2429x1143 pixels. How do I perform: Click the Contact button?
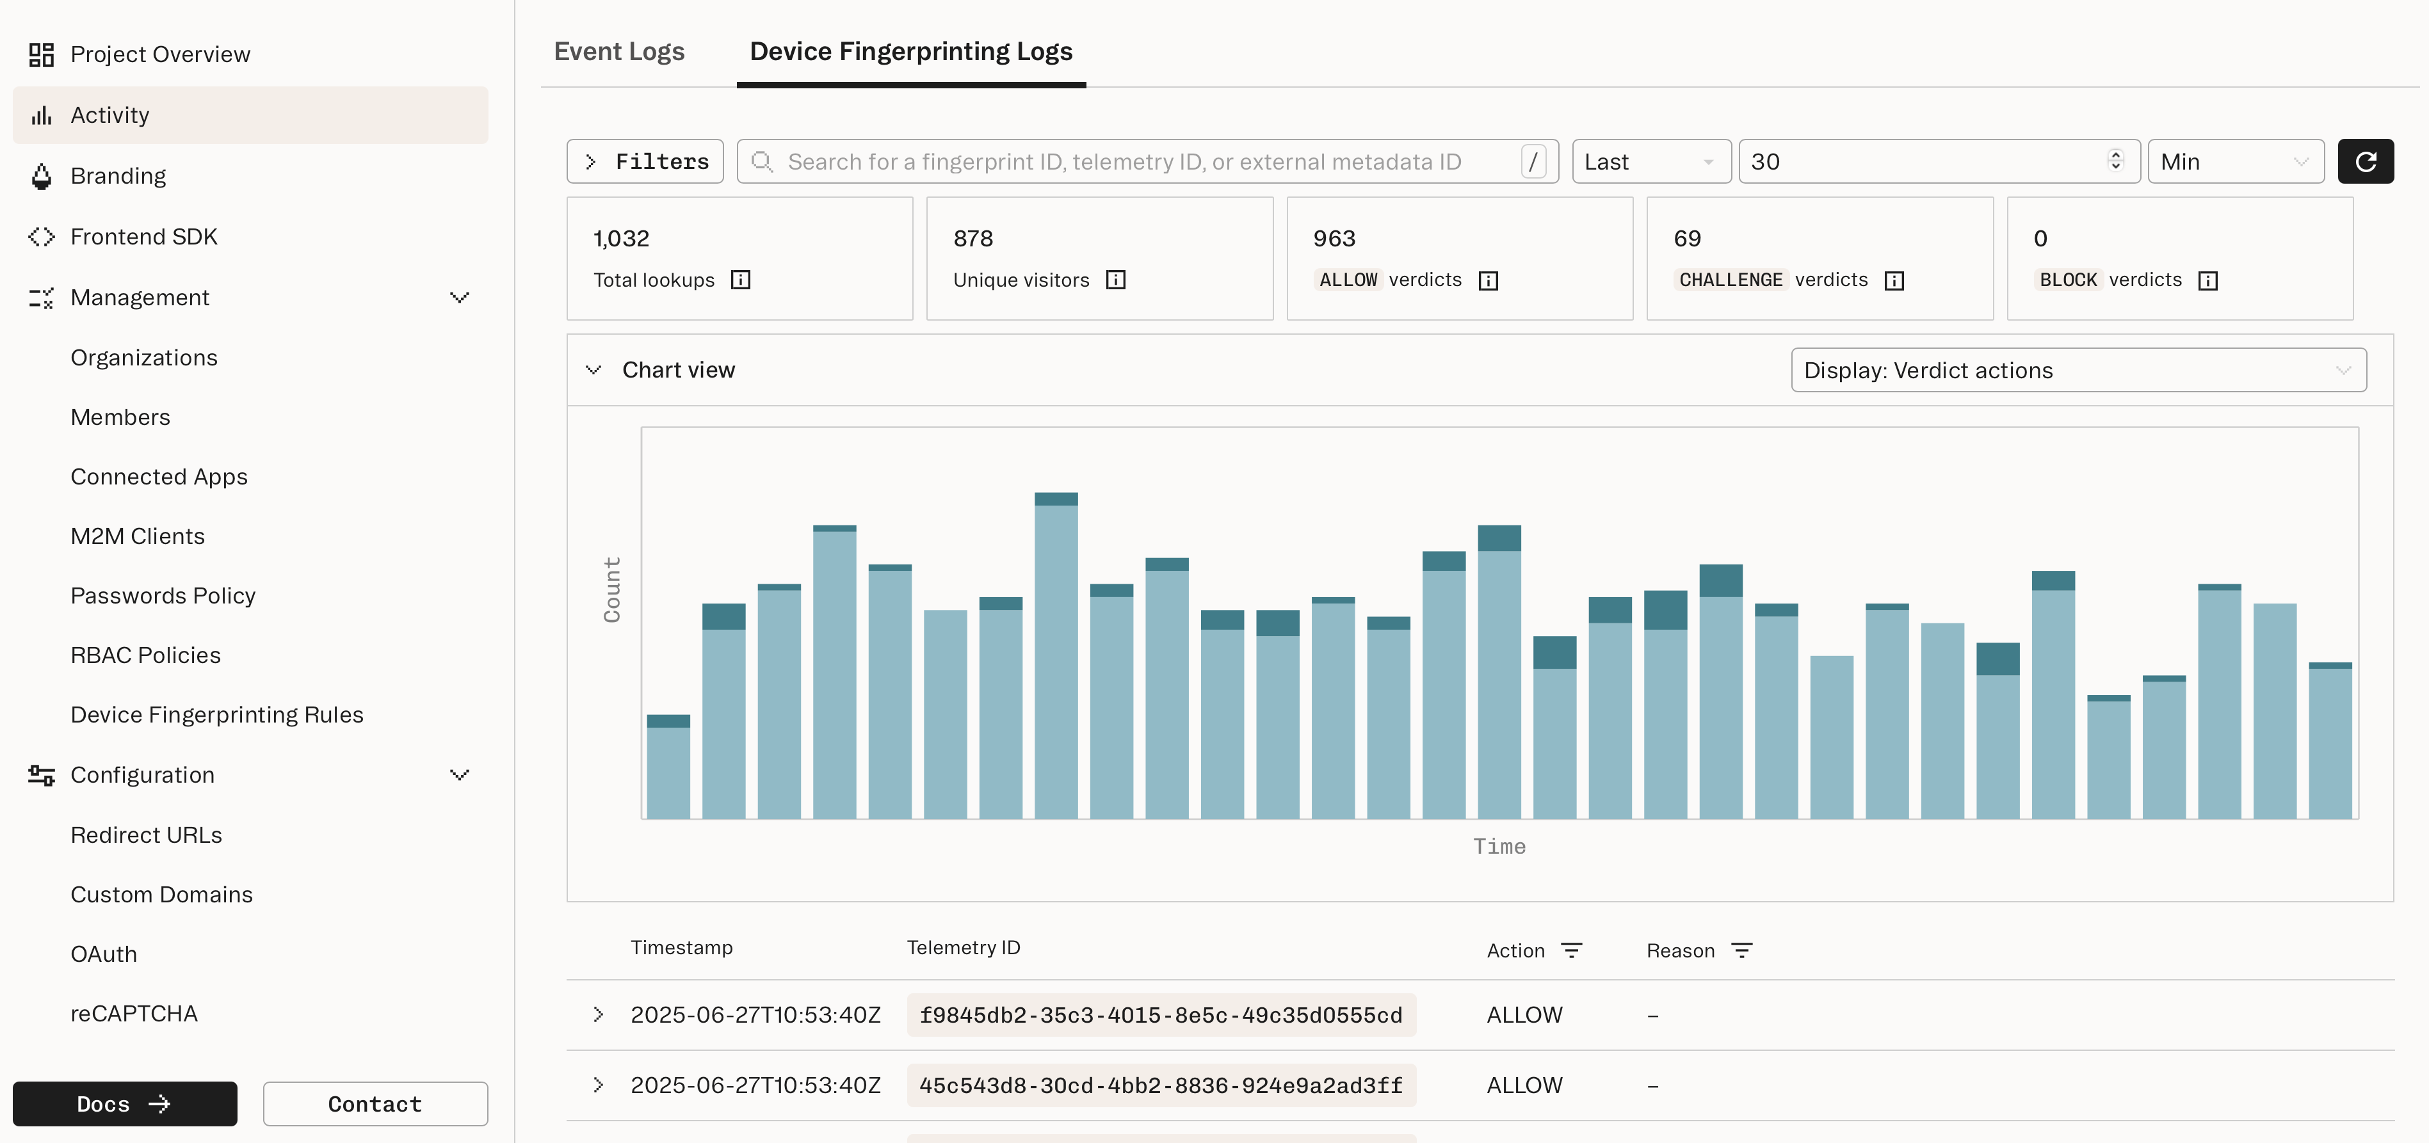(x=375, y=1103)
